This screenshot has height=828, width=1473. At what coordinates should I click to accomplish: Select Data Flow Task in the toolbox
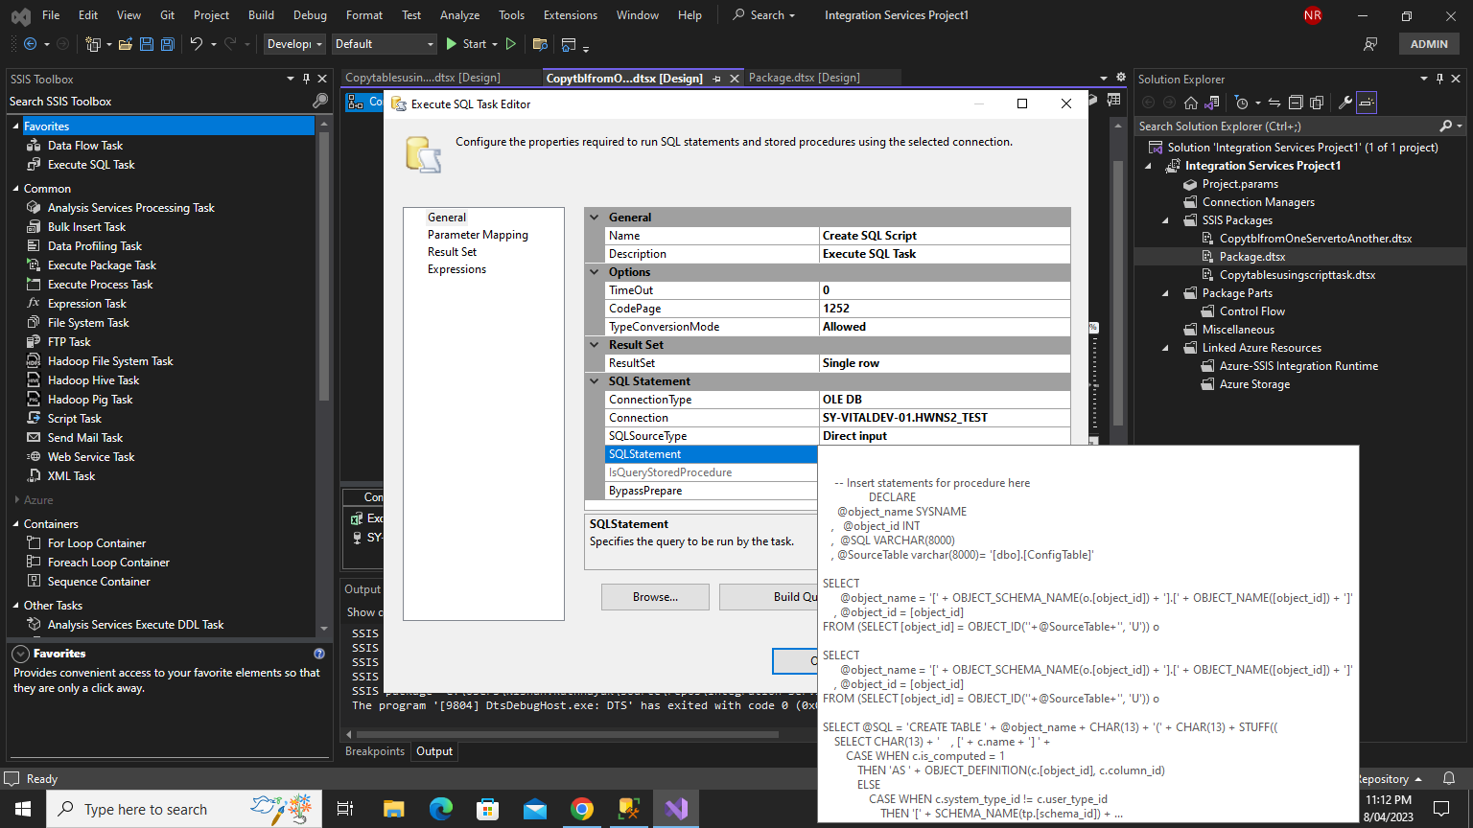(x=85, y=146)
